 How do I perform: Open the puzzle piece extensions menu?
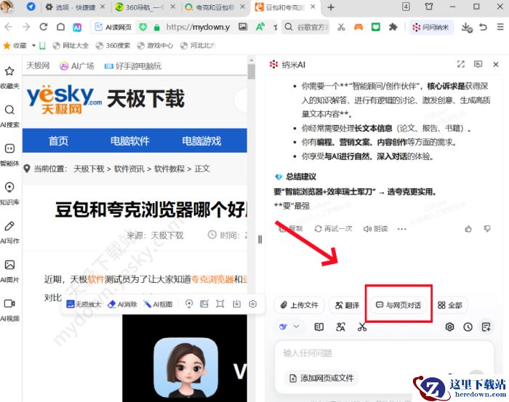[x=393, y=27]
